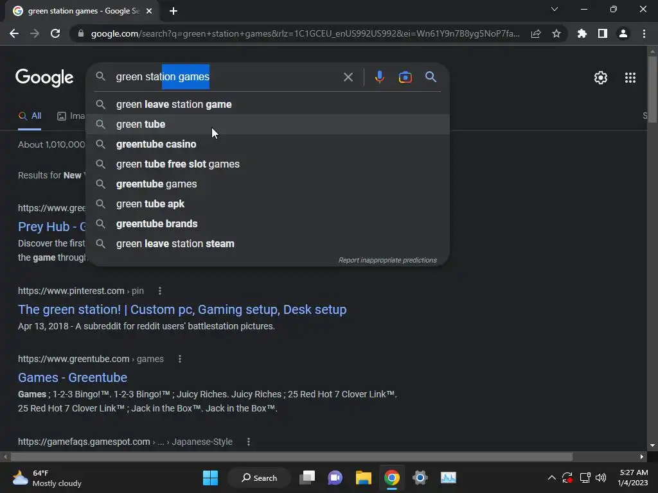The width and height of the screenshot is (658, 493).
Task: Open The green station Pinterest result
Action: (x=182, y=309)
